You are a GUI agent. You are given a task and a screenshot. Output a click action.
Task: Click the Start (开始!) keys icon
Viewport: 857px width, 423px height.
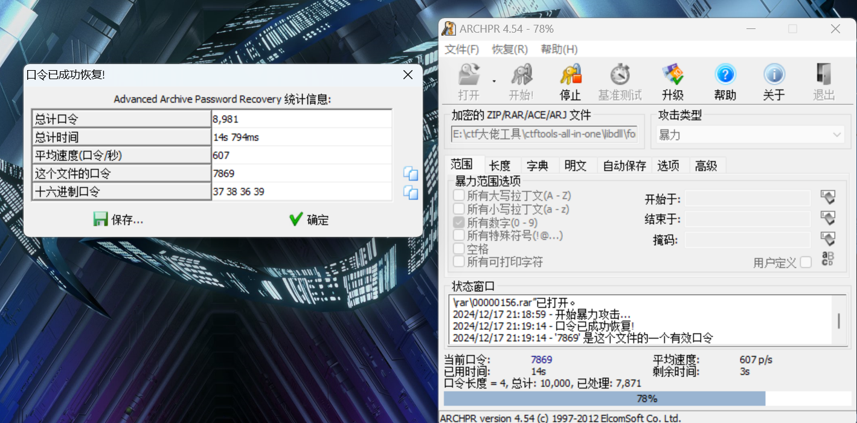pos(521,82)
